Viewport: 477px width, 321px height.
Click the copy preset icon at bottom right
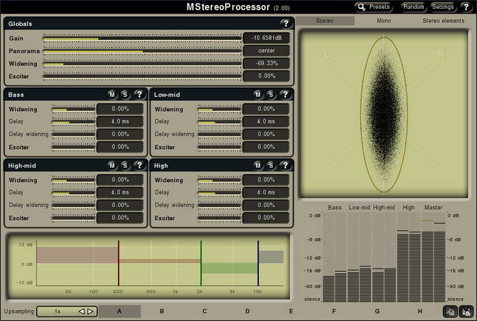point(450,311)
